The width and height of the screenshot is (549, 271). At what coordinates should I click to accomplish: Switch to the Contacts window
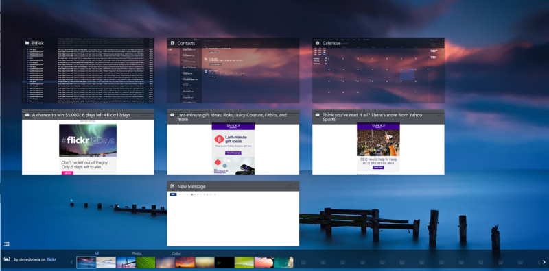pos(233,70)
